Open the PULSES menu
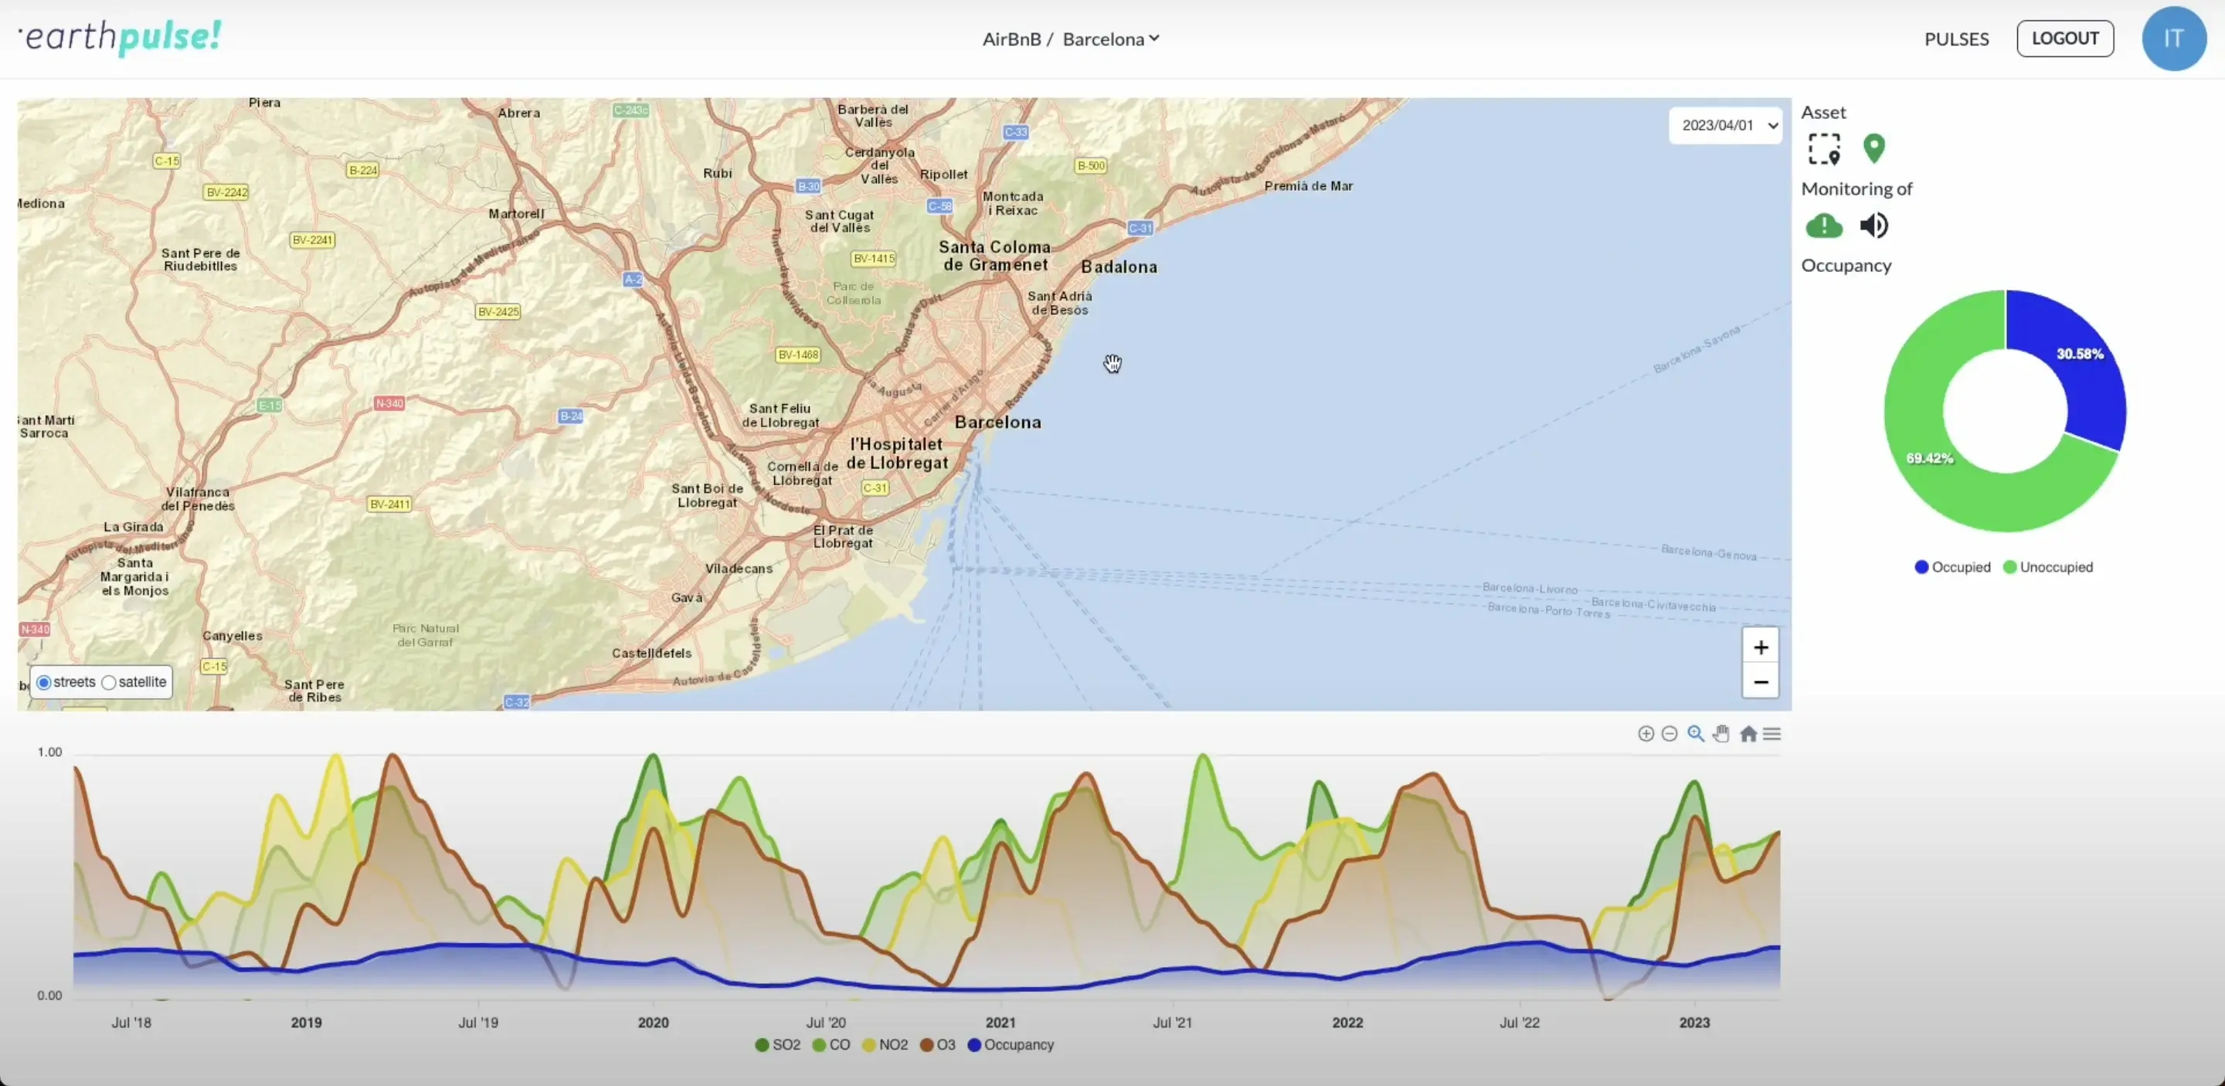The image size is (2225, 1086). [1956, 38]
